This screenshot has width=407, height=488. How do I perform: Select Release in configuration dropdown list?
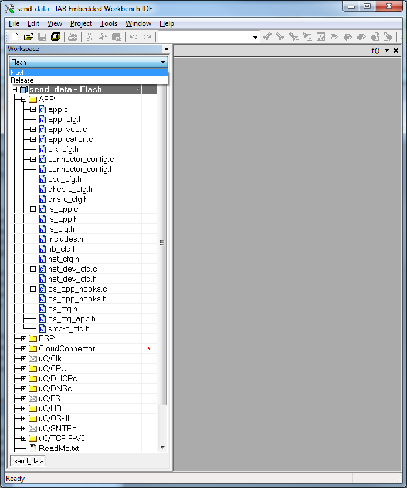pos(22,80)
